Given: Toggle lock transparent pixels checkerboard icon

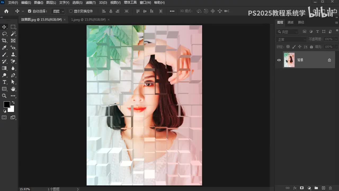Looking at the screenshot, I should pyautogui.click(x=288, y=47).
